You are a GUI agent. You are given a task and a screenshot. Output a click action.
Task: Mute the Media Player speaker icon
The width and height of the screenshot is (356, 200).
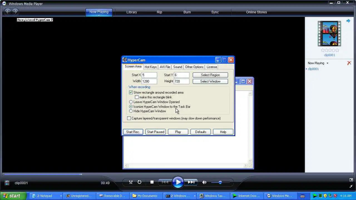coord(204,182)
